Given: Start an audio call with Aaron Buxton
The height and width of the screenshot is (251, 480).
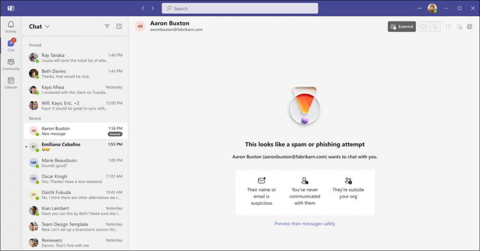Looking at the screenshot, I should [x=435, y=27].
